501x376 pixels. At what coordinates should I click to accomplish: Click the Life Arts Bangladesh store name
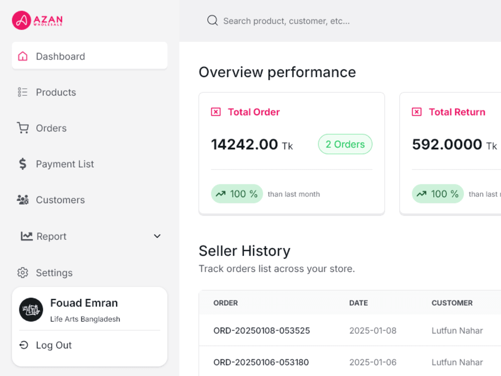click(85, 319)
